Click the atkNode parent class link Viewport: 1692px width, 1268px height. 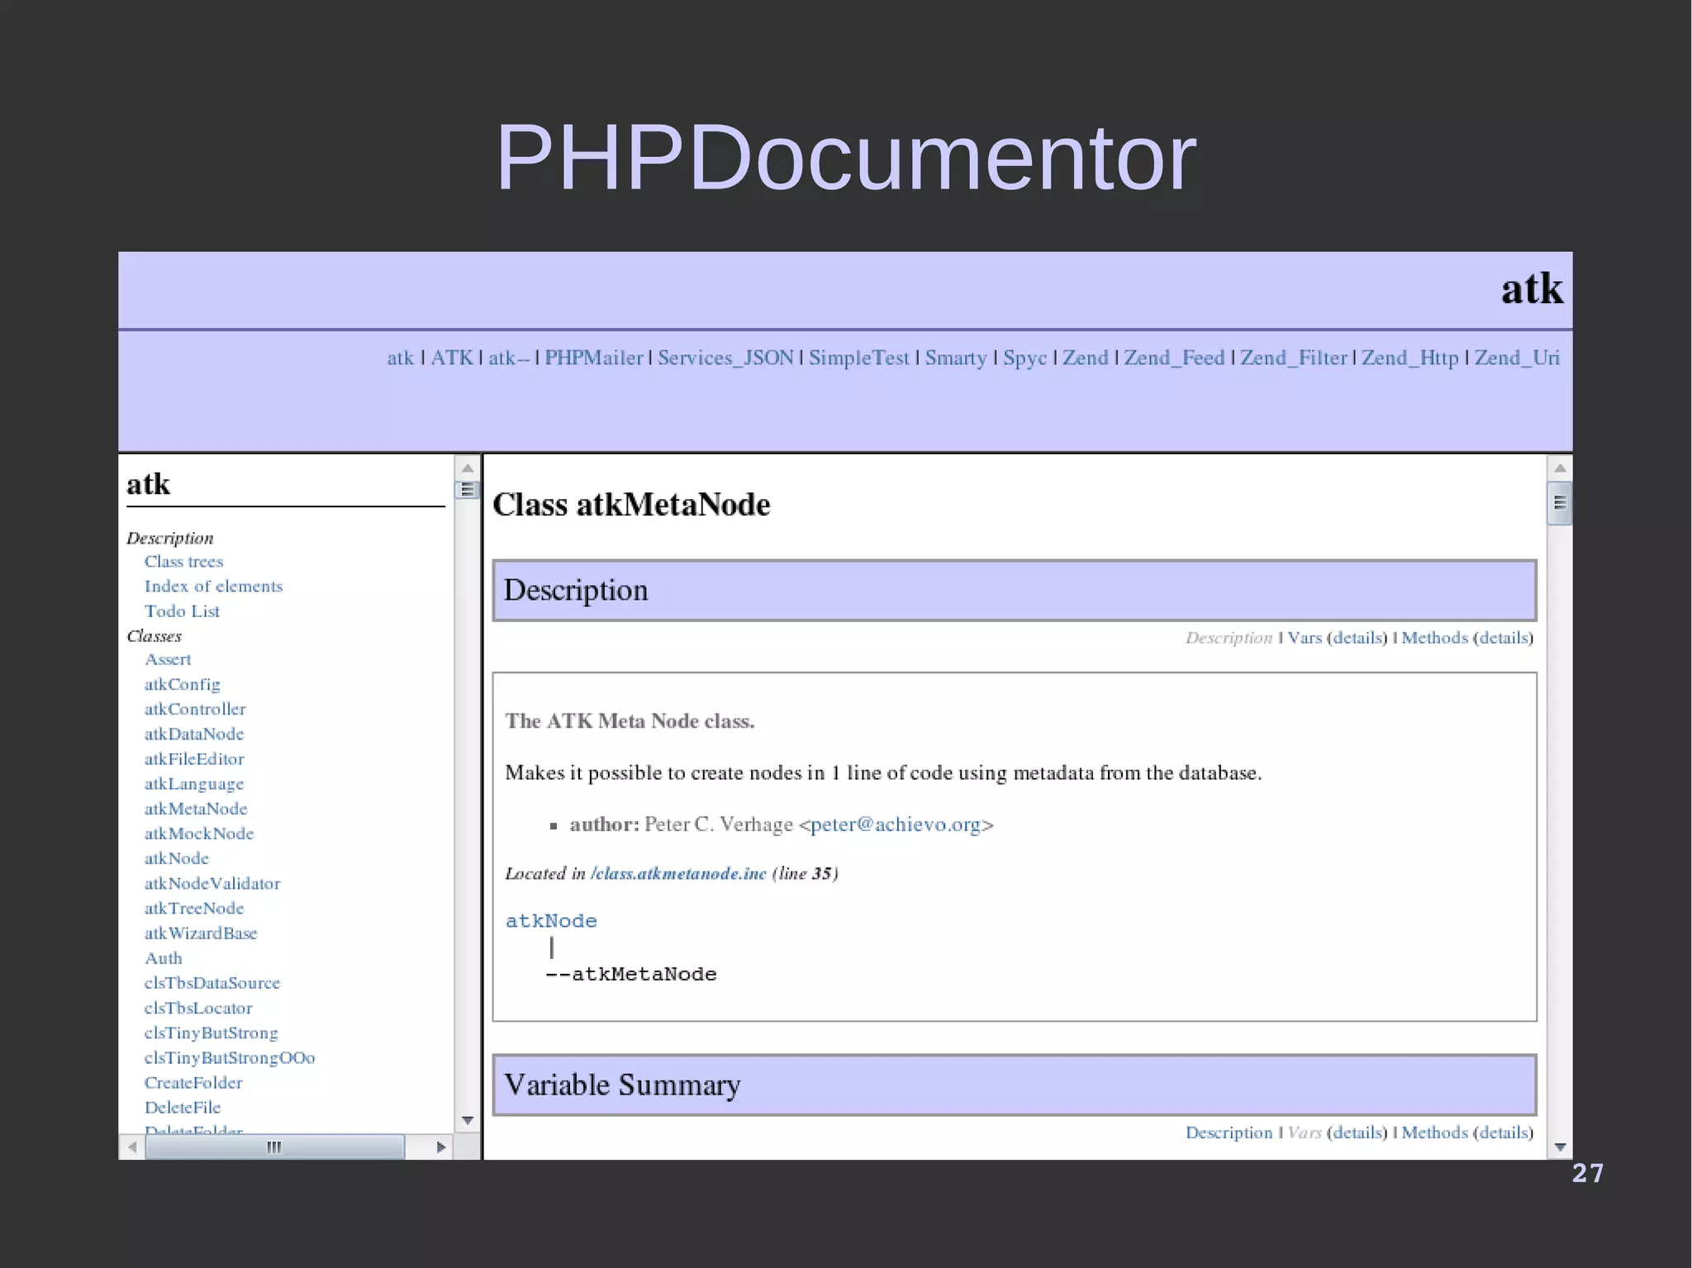551,921
